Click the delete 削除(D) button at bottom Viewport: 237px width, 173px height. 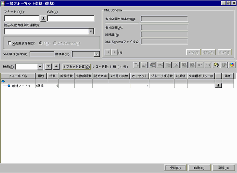(223, 168)
